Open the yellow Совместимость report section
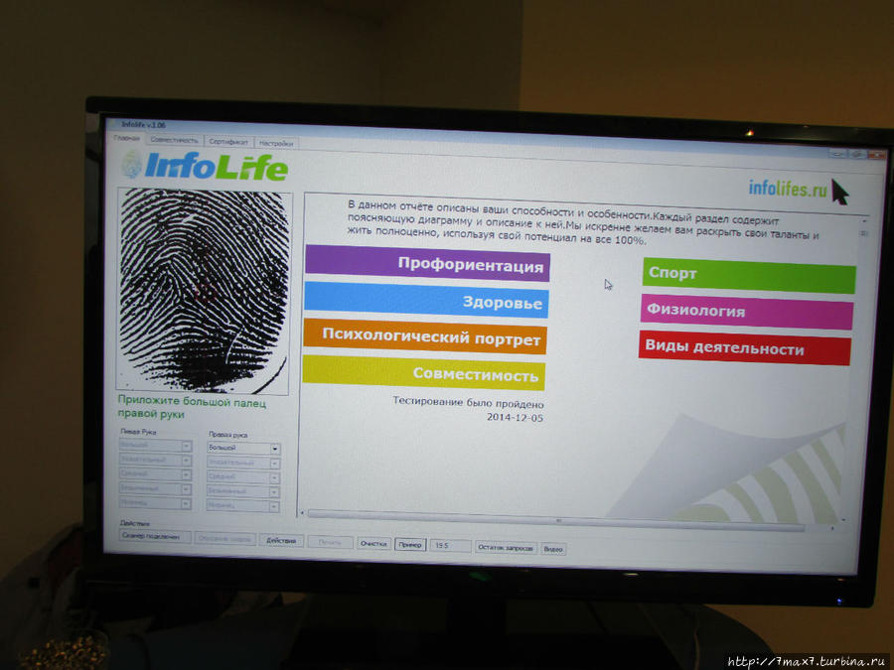 (x=423, y=372)
